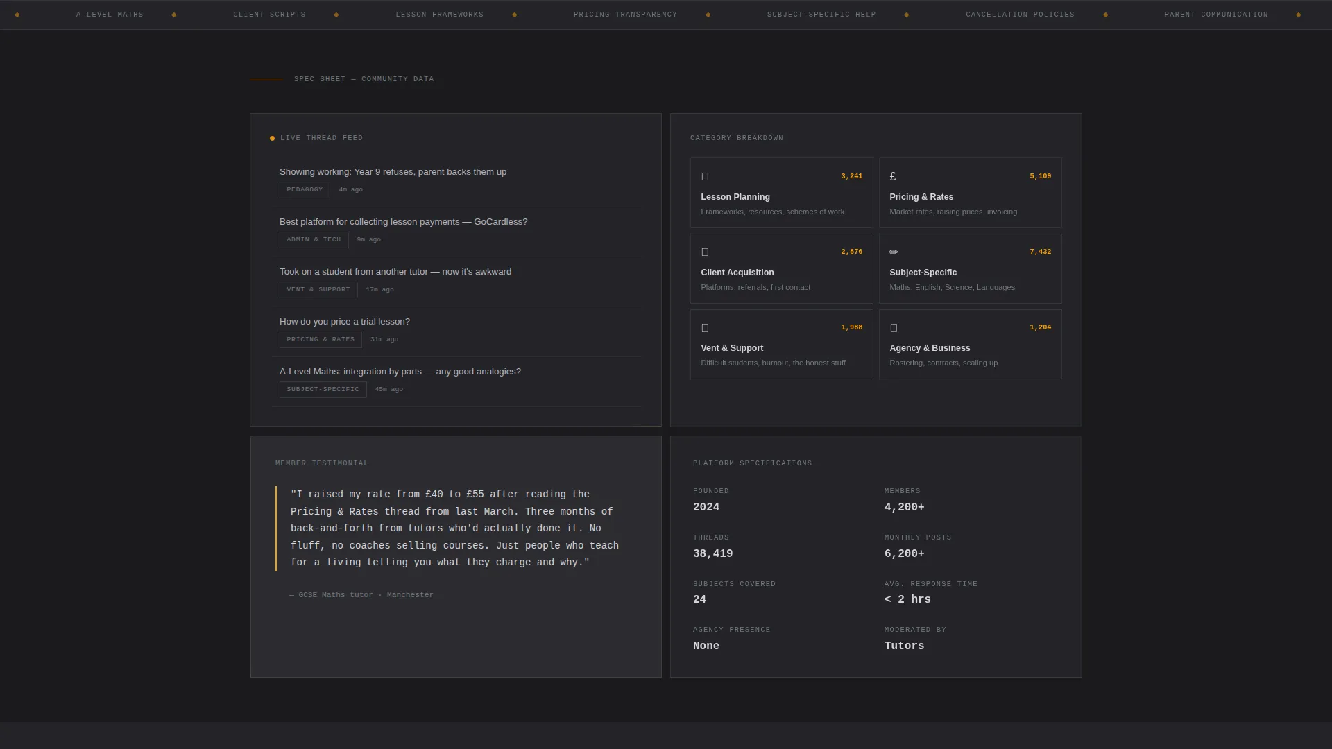Click the orange live indicator dot
Viewport: 1332px width, 749px height.
tap(272, 139)
